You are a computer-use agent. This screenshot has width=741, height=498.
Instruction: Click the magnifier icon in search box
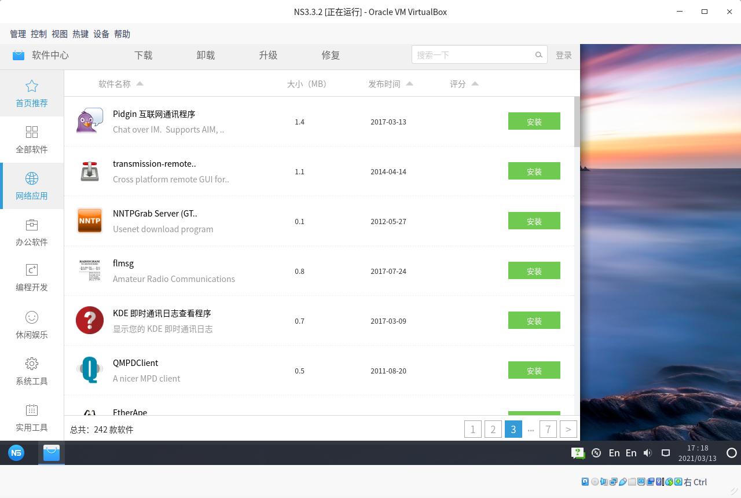(538, 55)
